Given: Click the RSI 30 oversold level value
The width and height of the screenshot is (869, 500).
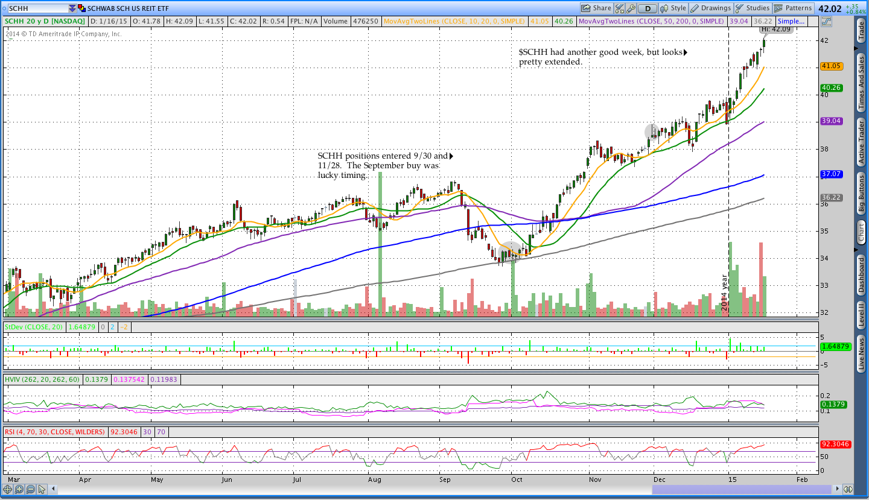Looking at the screenshot, I should [x=147, y=432].
